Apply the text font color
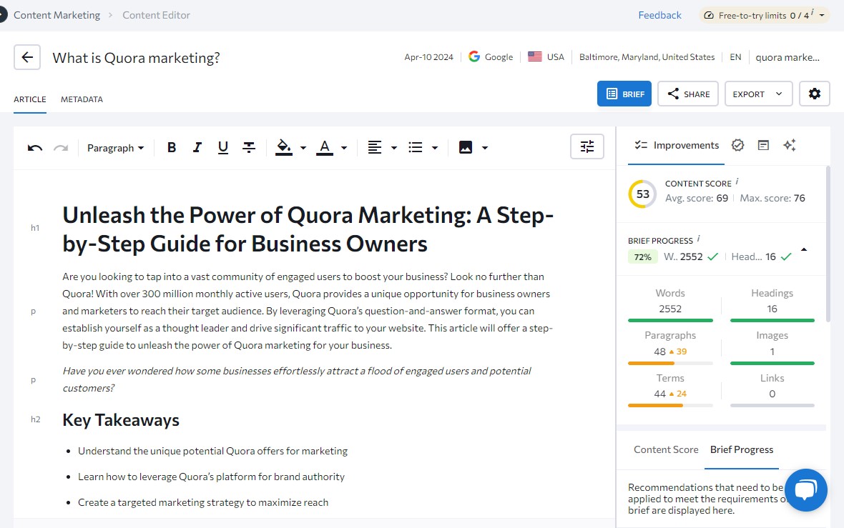 pos(325,147)
